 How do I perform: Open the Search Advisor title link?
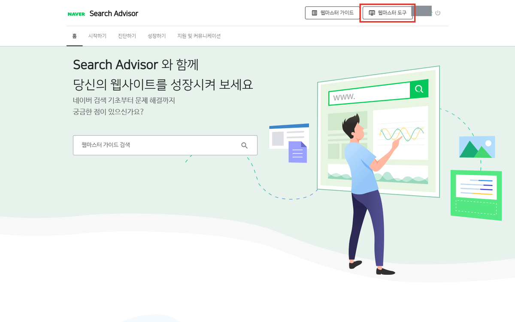click(x=114, y=13)
